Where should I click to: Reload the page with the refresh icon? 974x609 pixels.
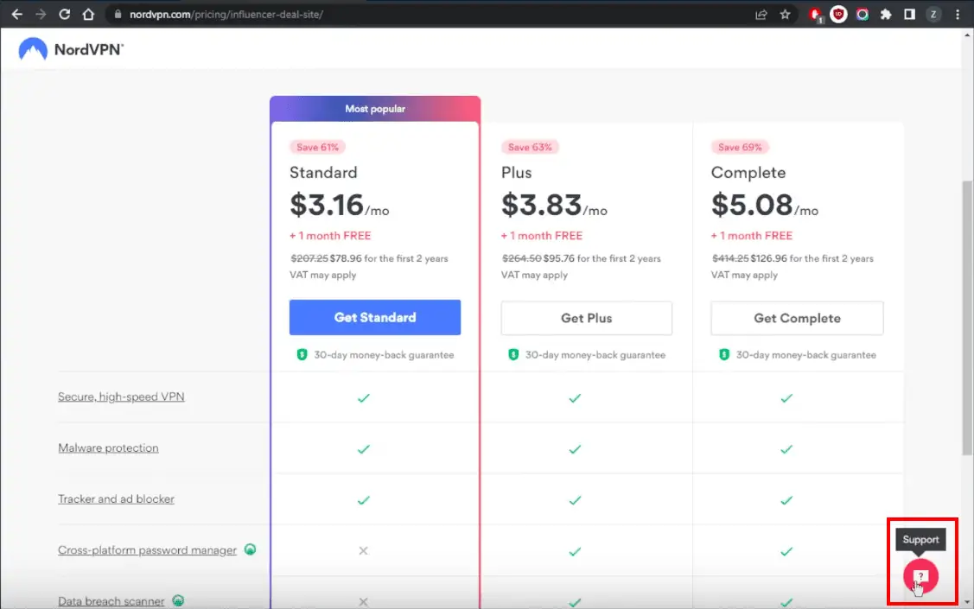pyautogui.click(x=64, y=15)
